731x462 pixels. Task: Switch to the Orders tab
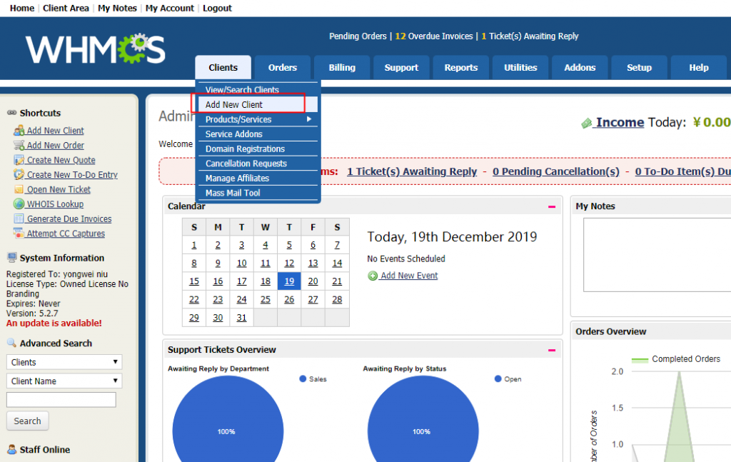283,68
